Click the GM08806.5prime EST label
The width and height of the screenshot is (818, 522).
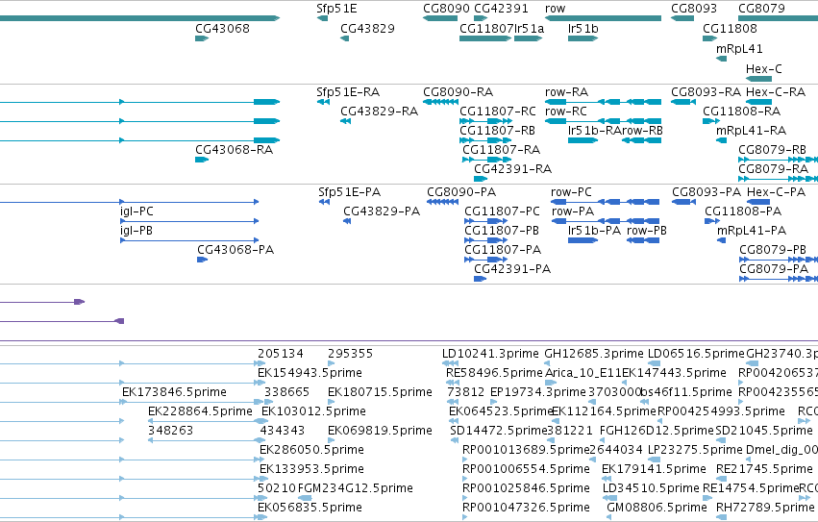pos(657,508)
